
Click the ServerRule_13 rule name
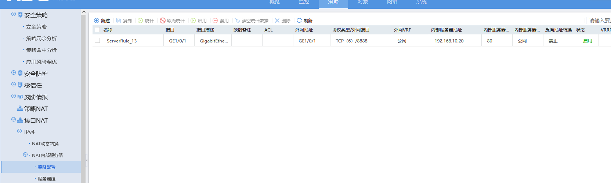pyautogui.click(x=122, y=41)
